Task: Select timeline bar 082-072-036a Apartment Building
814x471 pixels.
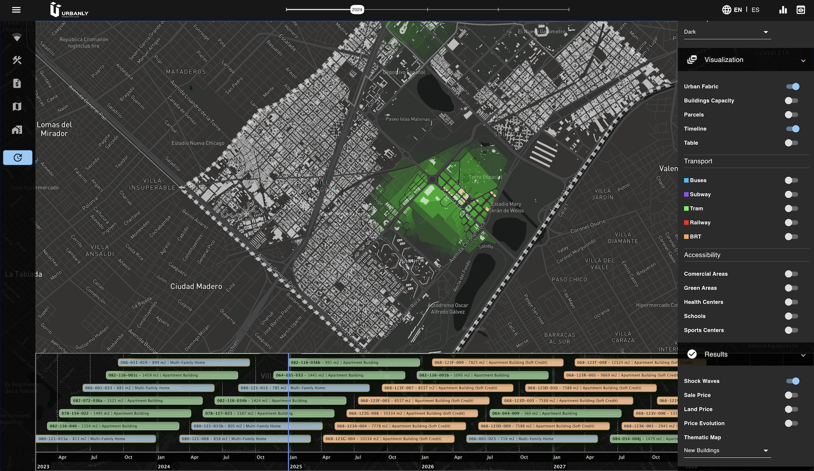Action: [x=136, y=401]
